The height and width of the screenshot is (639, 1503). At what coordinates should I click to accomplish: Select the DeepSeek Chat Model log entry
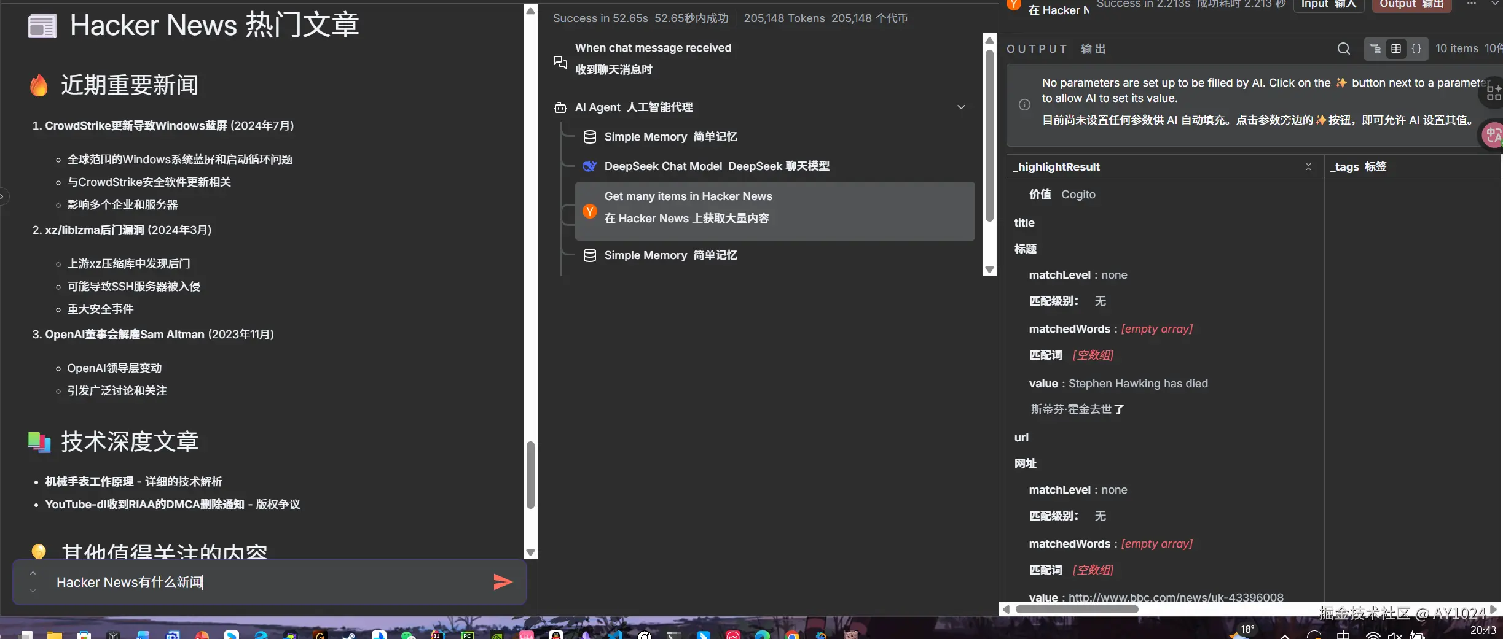pos(775,166)
